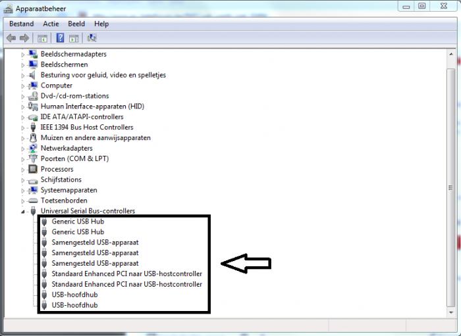This screenshot has height=336, width=461.
Task: Click the scrollbar down arrow
Action: pyautogui.click(x=451, y=312)
